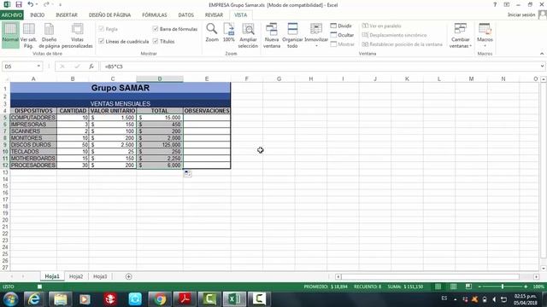Set zoom to 100%
Screen dimensions: 547x307
click(229, 33)
